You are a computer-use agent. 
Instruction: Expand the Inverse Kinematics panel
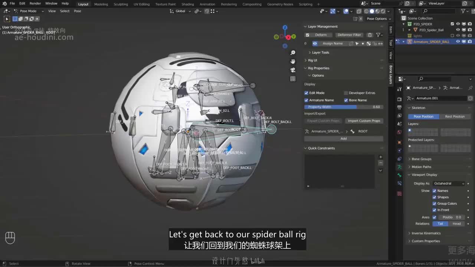click(426, 233)
